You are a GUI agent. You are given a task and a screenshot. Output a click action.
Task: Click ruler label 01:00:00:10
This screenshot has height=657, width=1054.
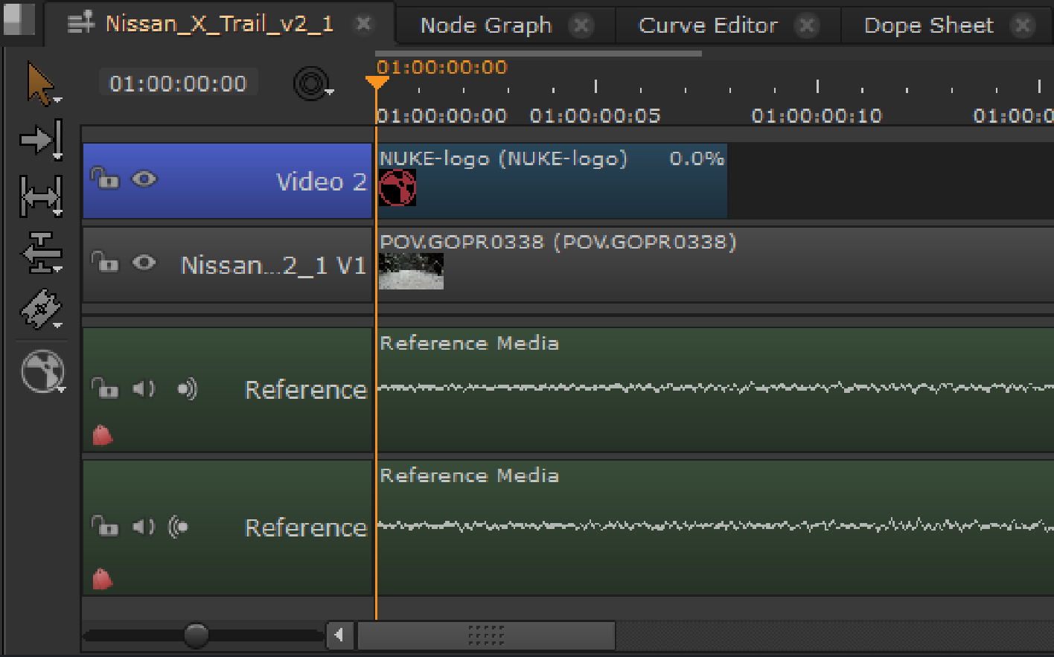[817, 116]
